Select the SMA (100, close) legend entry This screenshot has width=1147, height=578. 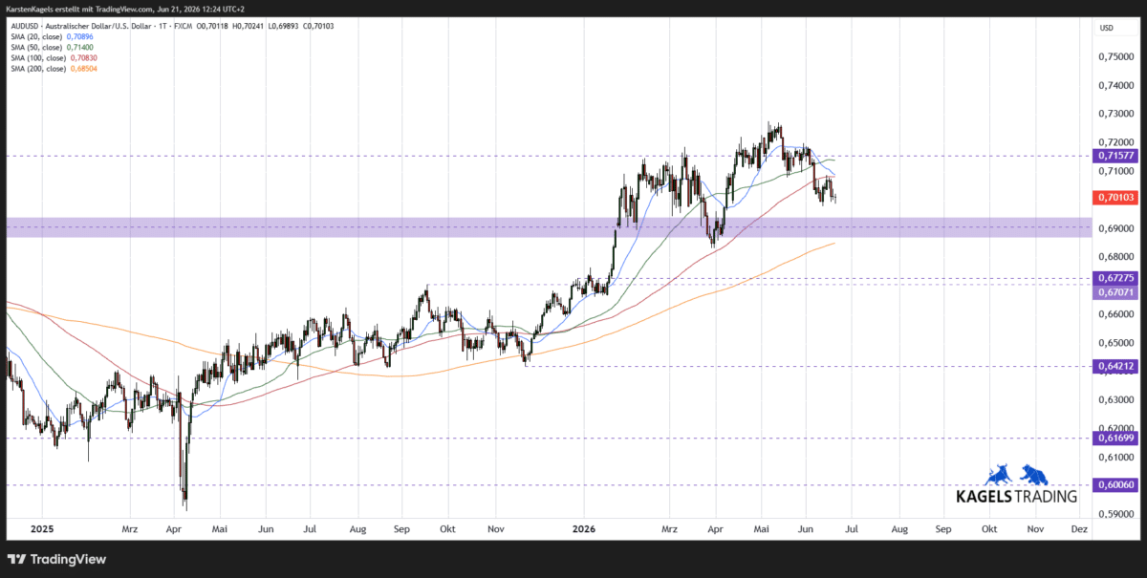coord(54,57)
